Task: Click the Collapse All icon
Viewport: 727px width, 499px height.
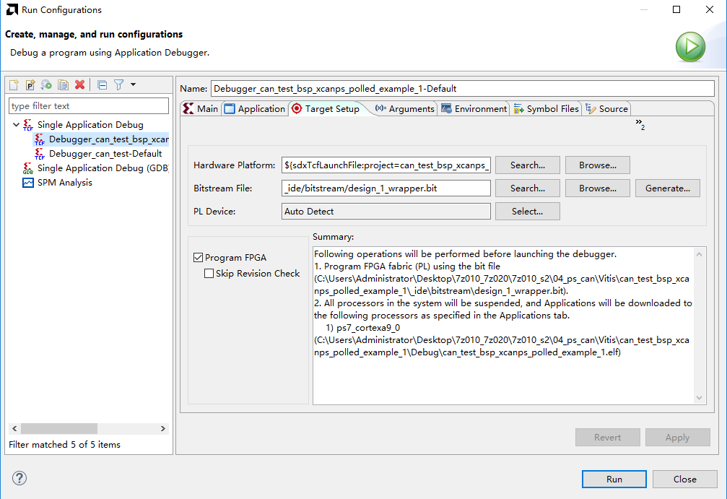Action: coord(103,85)
